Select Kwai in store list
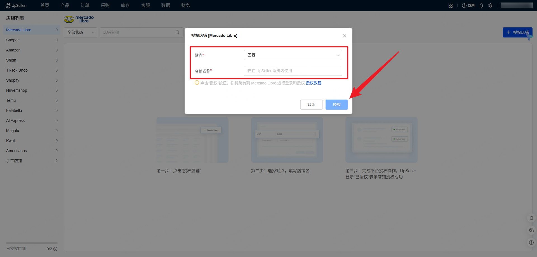 click(x=32, y=141)
